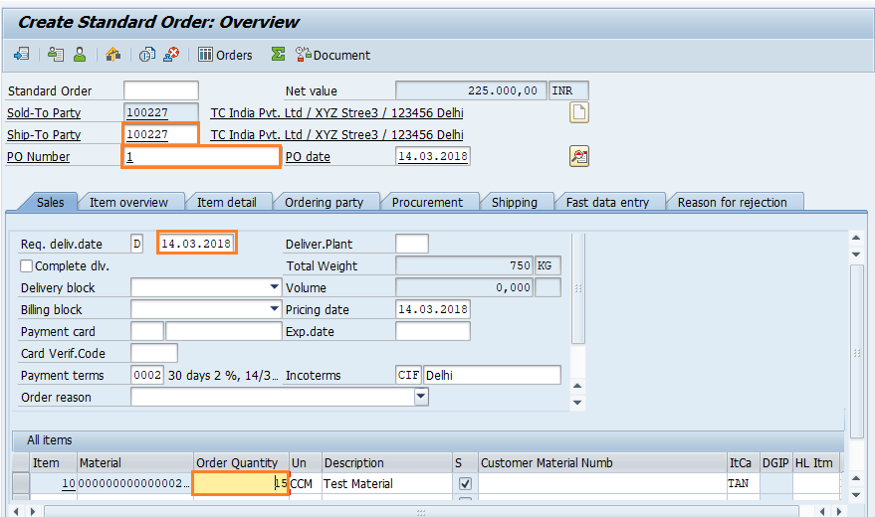Open the header output preview icon
Viewport: 875px width, 517px height.
55,55
